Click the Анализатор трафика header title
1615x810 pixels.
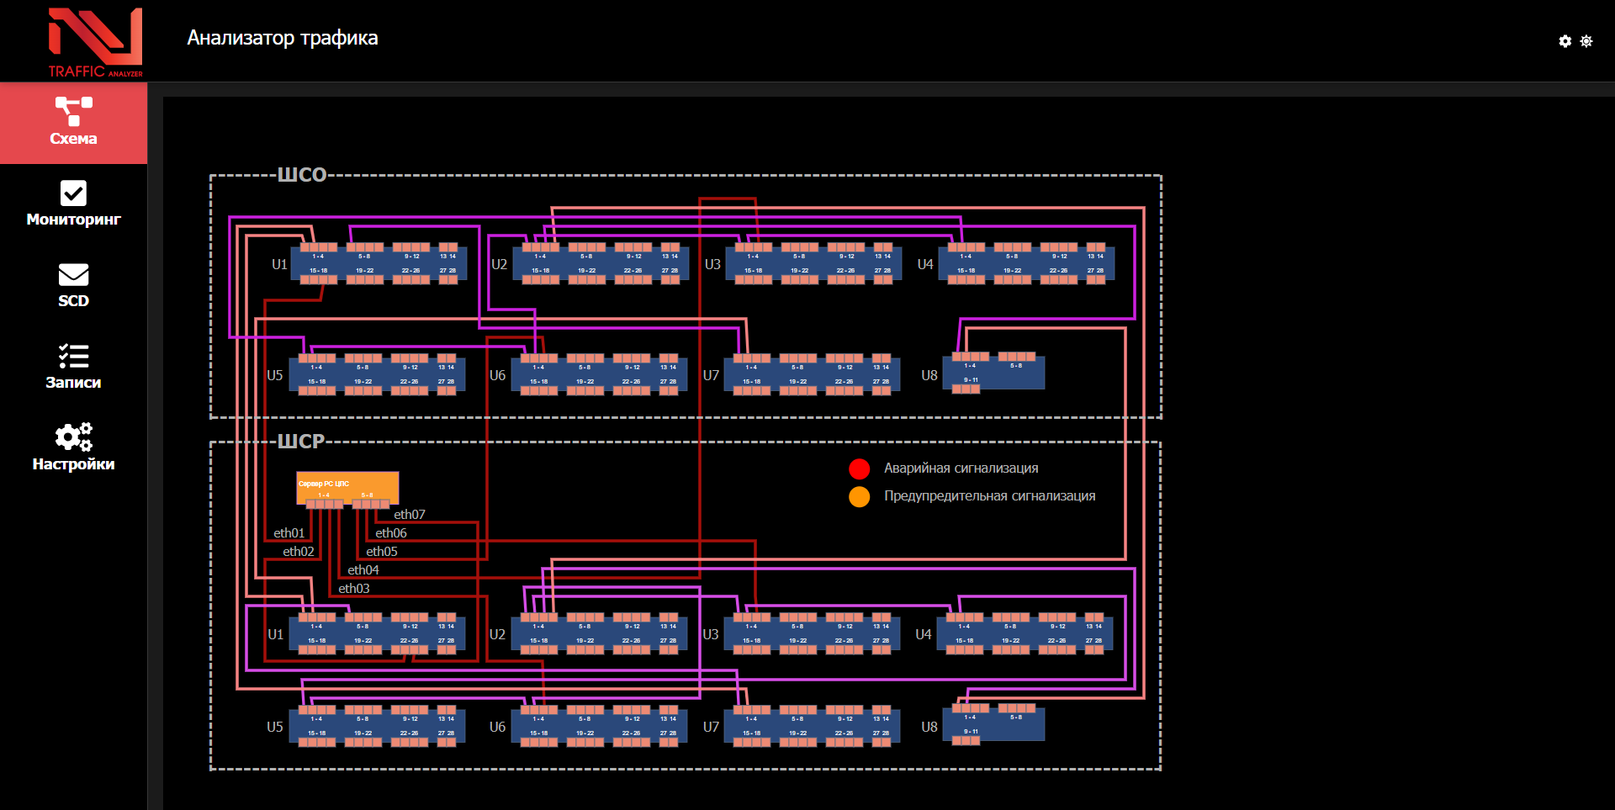[283, 38]
